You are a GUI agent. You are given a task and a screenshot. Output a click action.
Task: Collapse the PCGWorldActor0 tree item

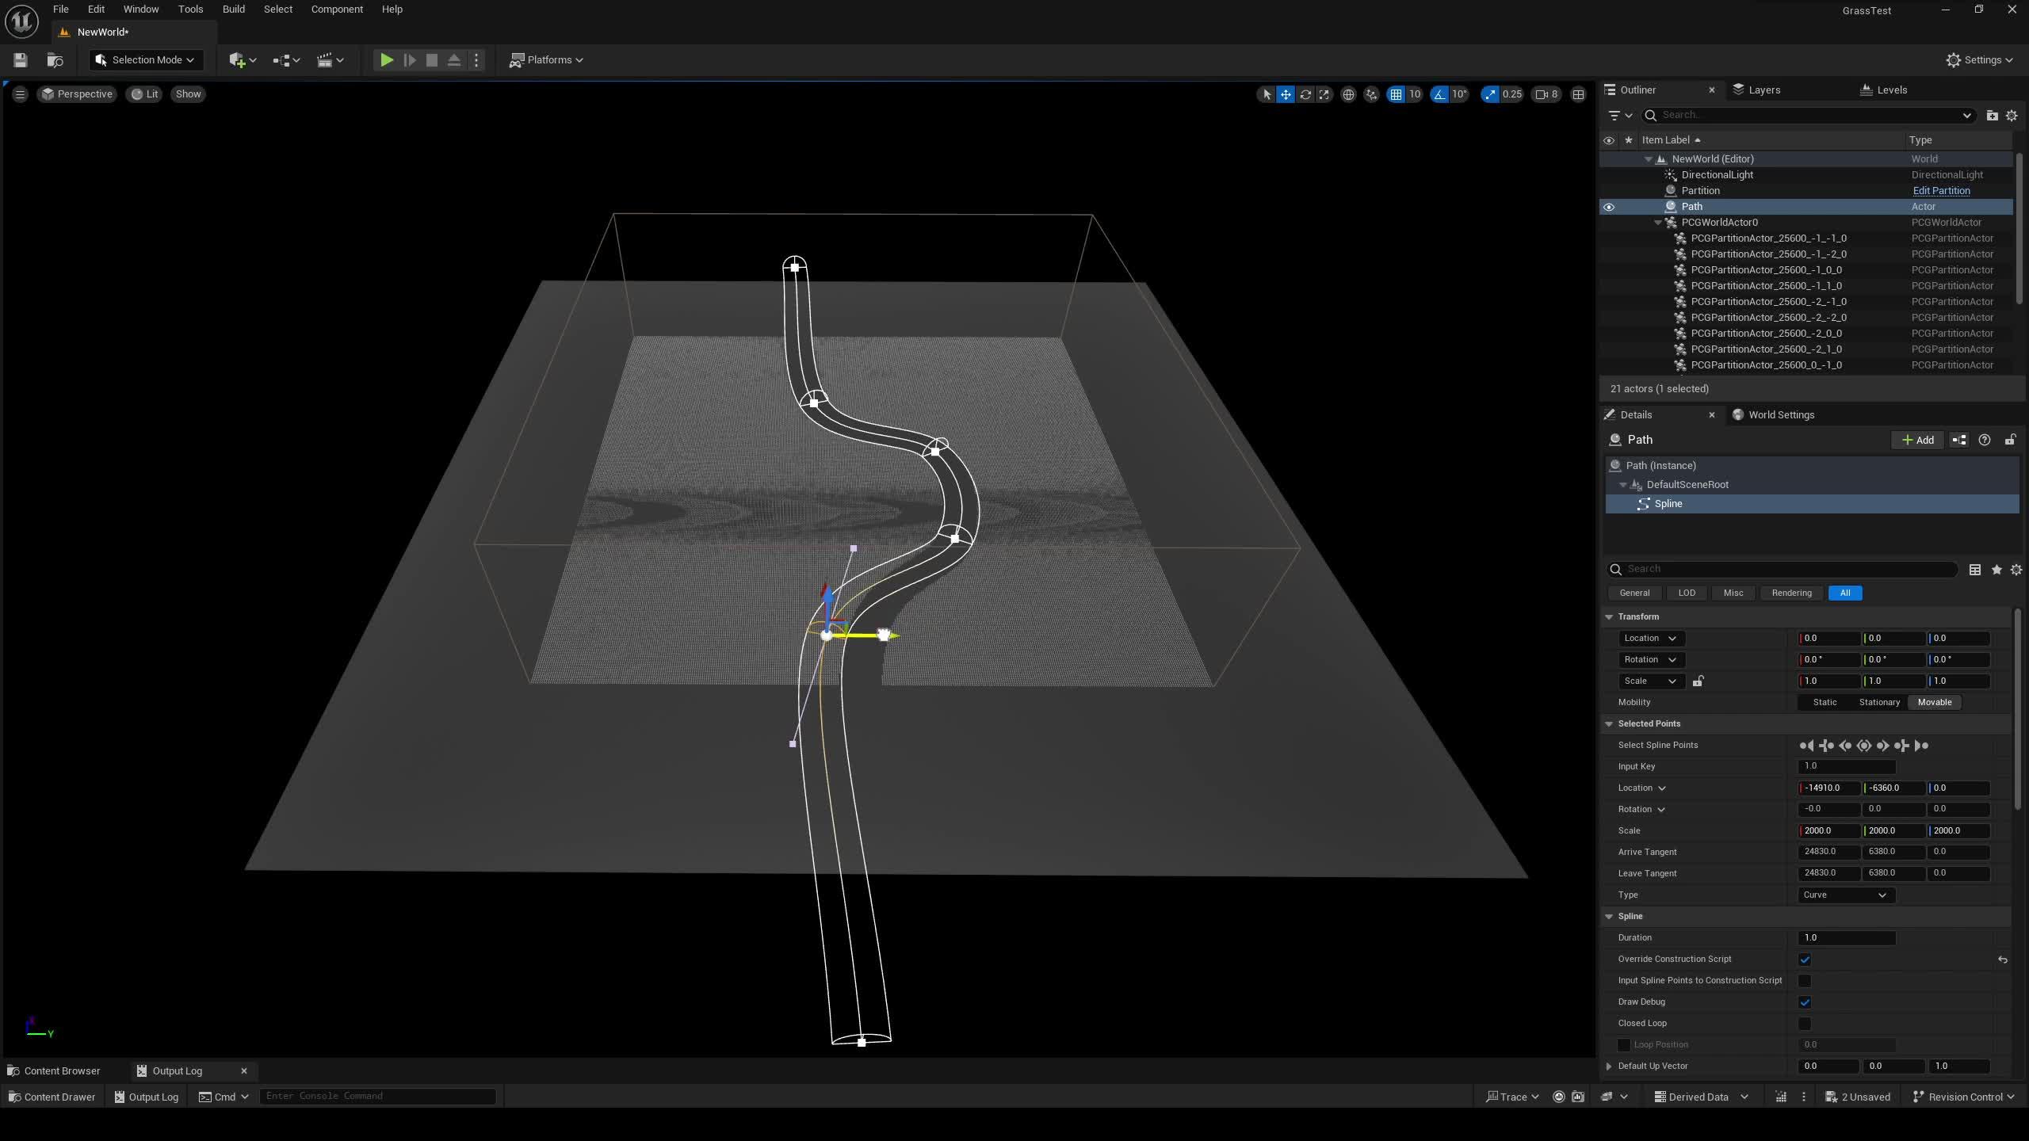click(1657, 223)
